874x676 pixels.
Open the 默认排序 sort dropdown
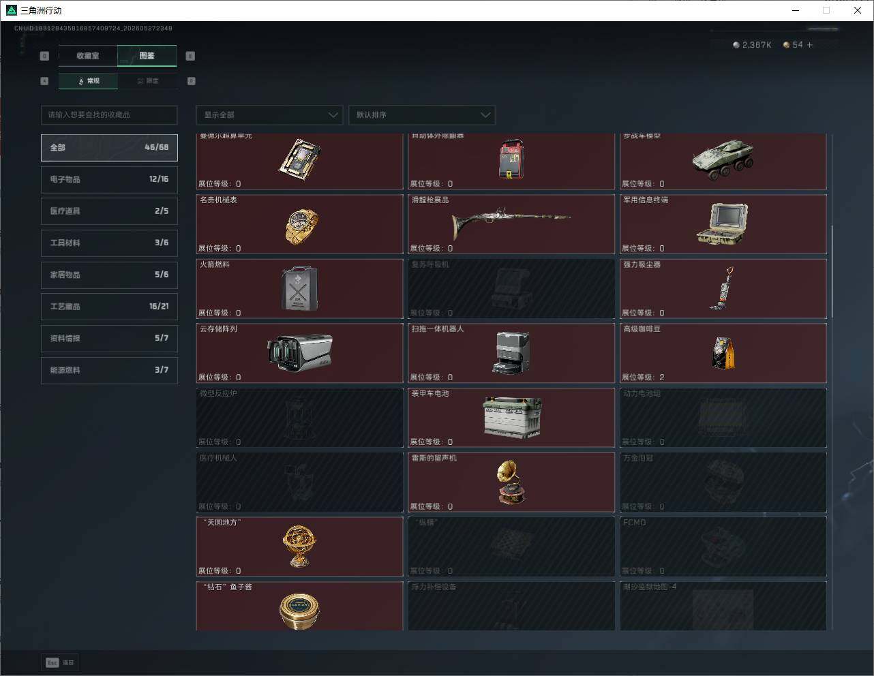tap(422, 114)
